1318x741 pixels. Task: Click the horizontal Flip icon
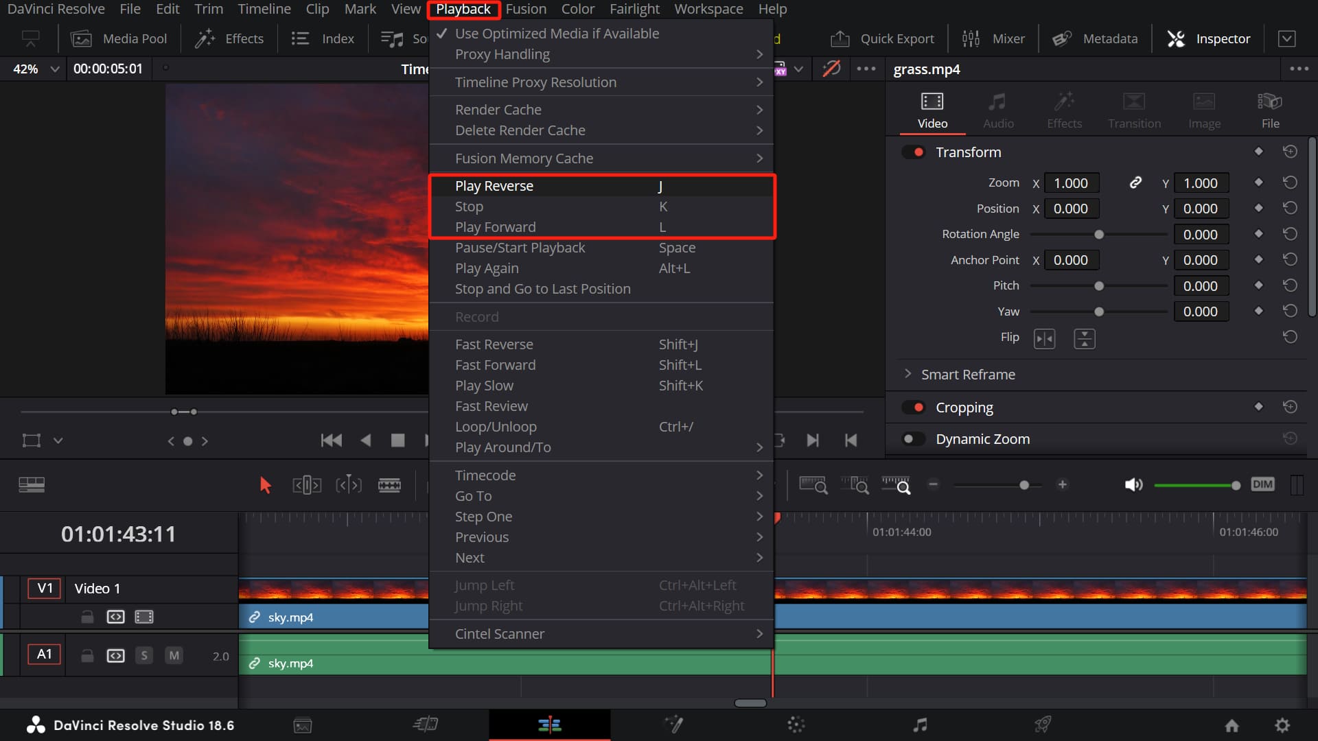pos(1044,338)
